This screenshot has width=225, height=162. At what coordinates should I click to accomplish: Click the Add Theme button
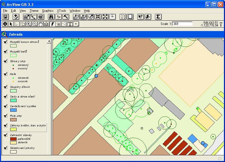pos(16,17)
